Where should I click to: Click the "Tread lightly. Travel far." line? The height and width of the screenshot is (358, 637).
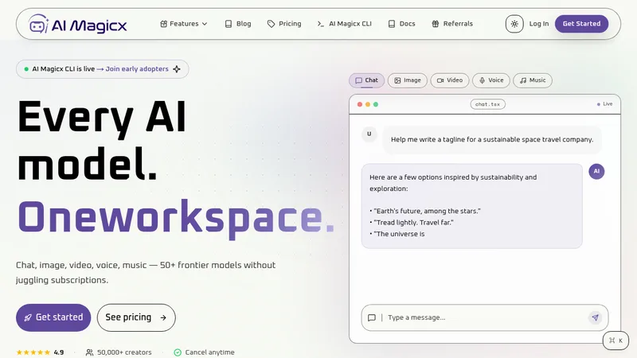point(412,223)
